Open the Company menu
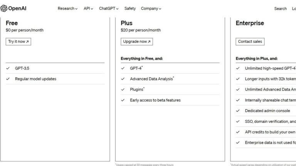 [x=151, y=8]
